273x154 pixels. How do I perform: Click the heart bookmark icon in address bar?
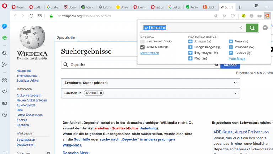pos(233,16)
